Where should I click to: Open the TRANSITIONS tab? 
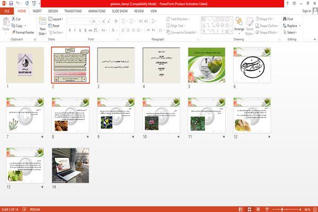[x=73, y=11]
